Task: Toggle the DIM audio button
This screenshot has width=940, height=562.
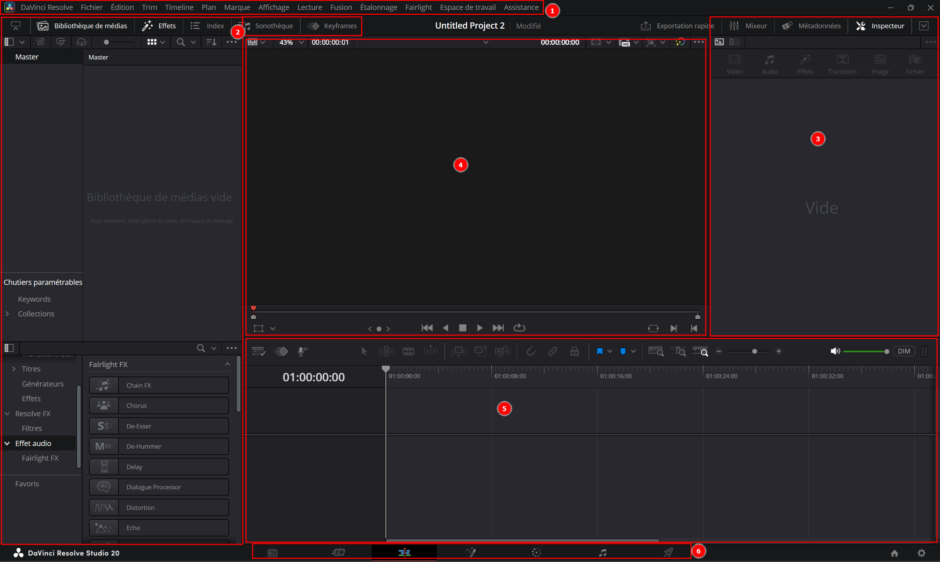Action: point(904,351)
